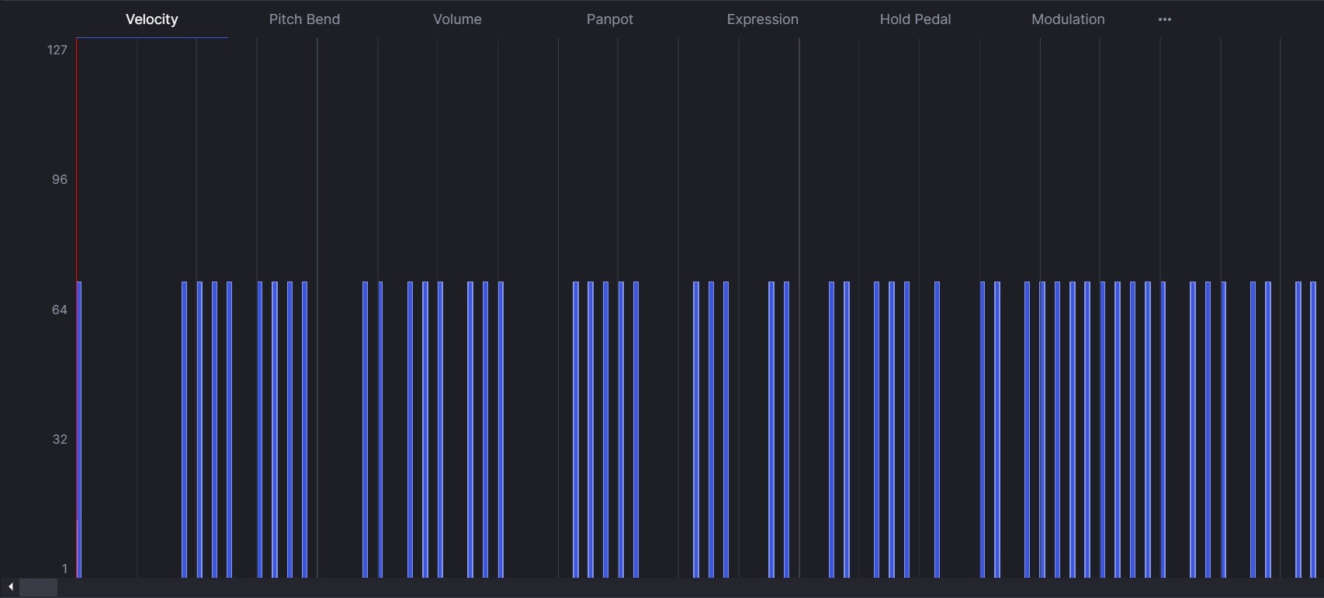Select the last velocity bar at far right

click(1313, 427)
